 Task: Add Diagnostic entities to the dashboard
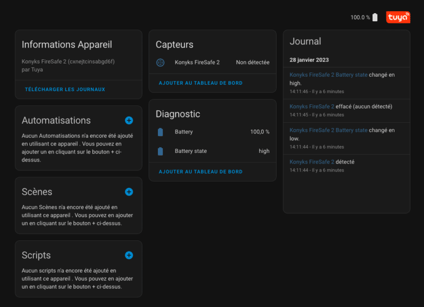[201, 171]
